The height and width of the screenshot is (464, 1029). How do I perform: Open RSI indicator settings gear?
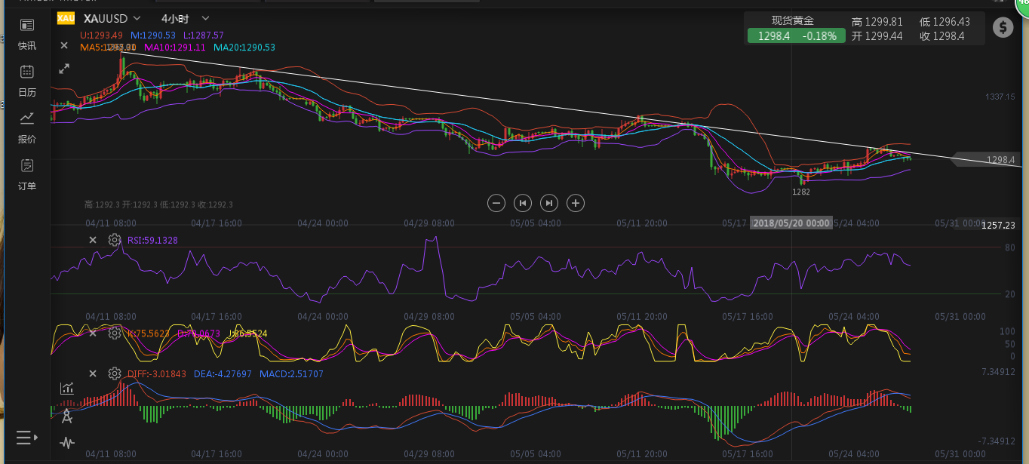click(x=114, y=240)
